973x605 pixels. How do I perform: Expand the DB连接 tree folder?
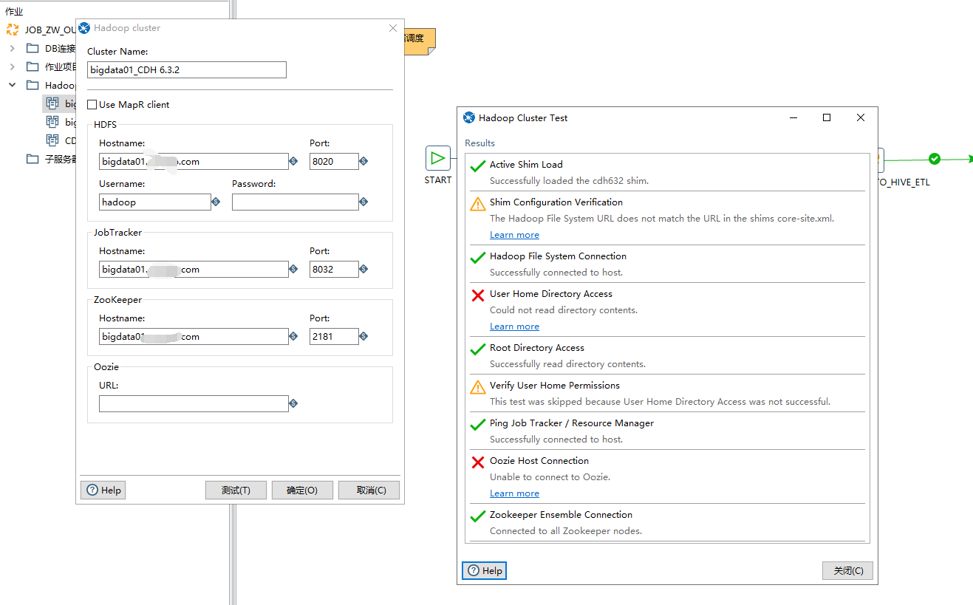(12, 48)
